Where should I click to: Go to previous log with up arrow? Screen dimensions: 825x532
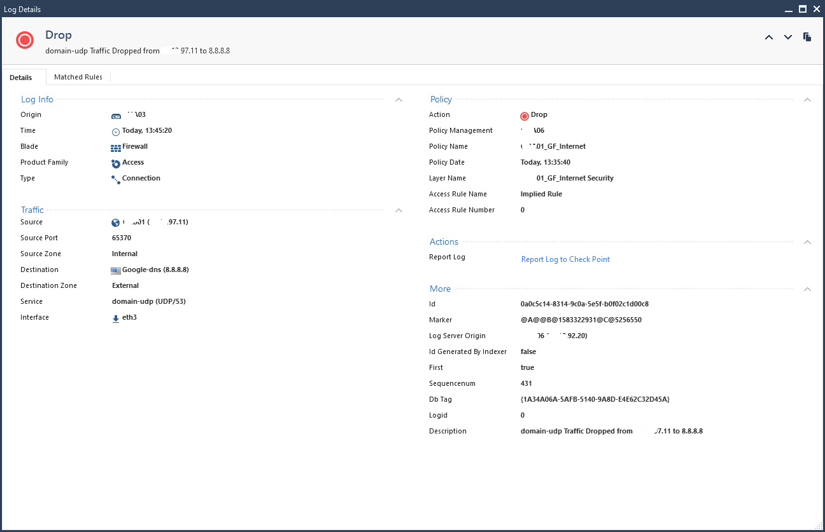coord(769,38)
